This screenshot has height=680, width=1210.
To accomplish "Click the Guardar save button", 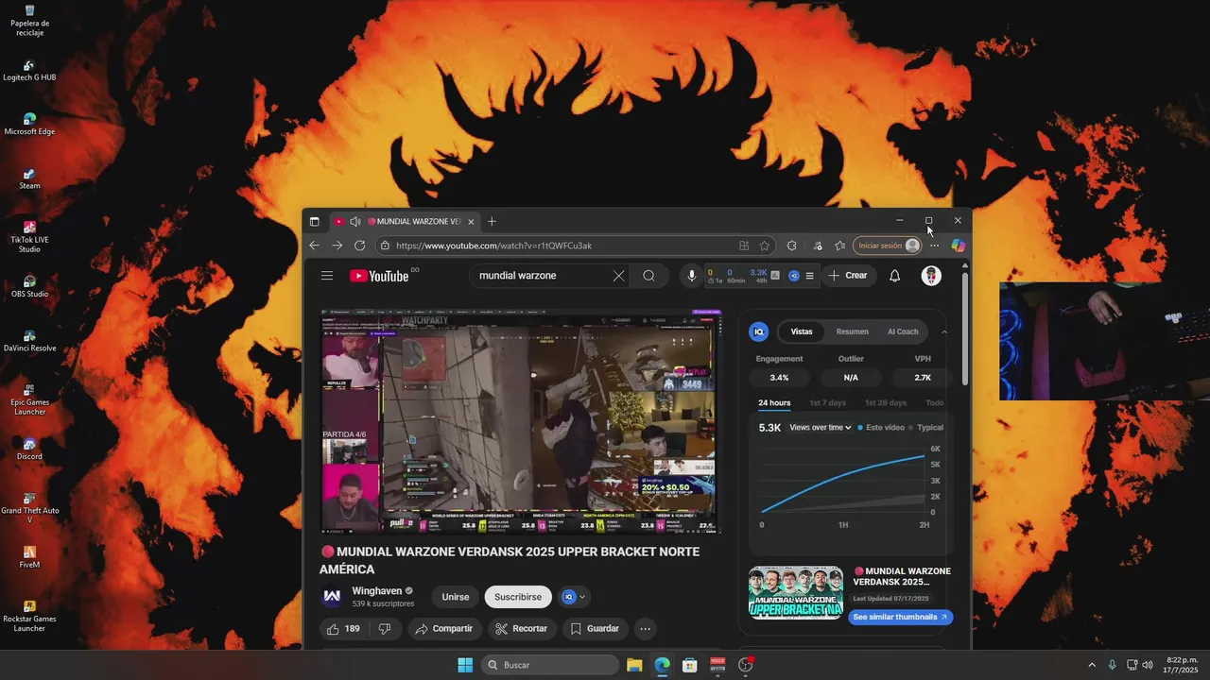I will 595,629.
